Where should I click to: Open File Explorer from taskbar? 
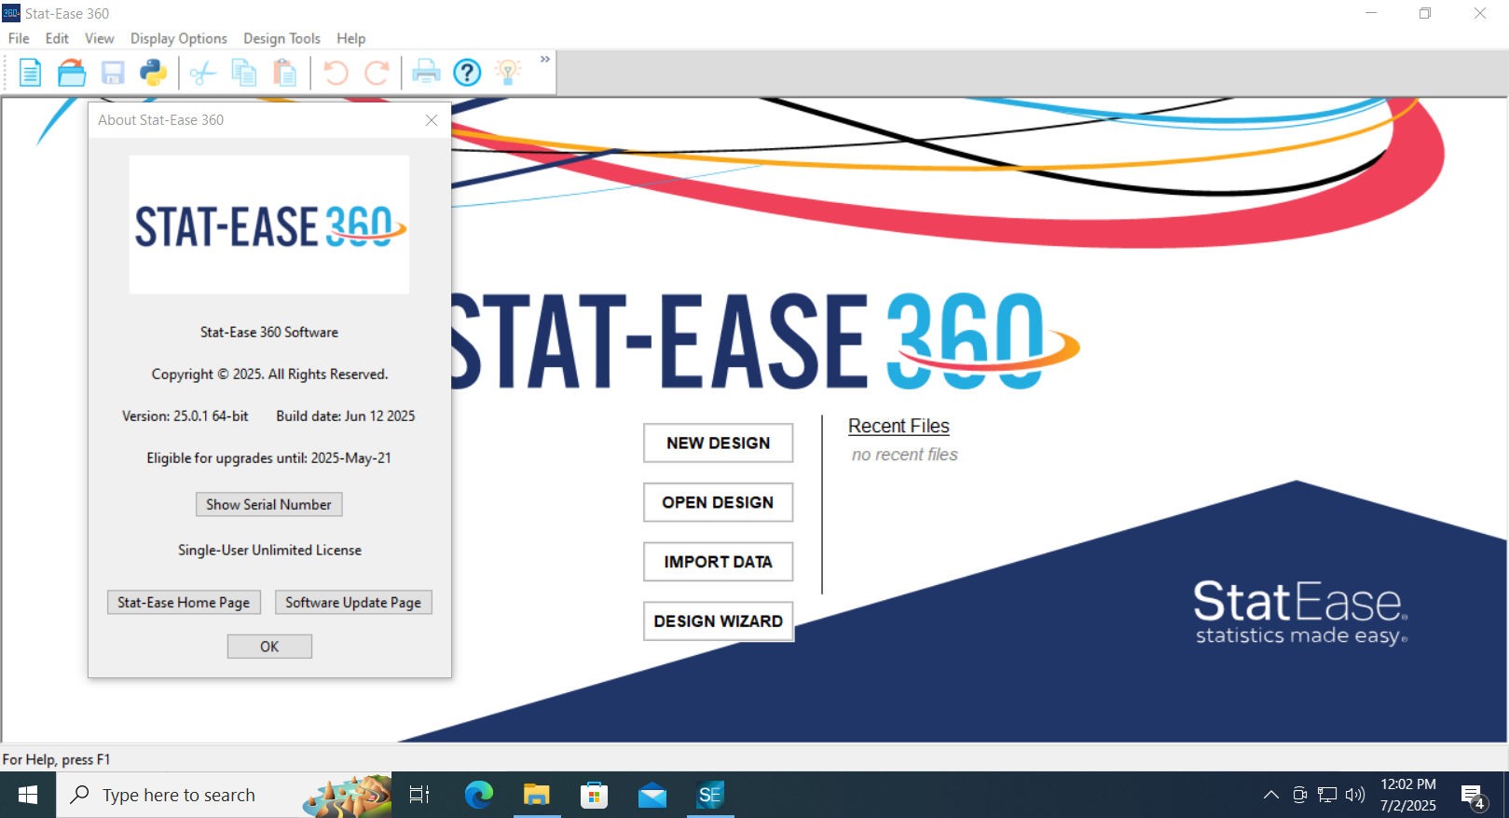[x=536, y=795]
